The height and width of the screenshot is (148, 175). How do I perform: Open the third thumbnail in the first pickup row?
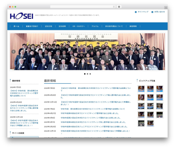160,89
